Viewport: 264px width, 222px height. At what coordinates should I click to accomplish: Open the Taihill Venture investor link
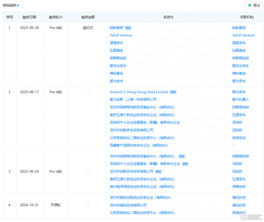(x=121, y=35)
